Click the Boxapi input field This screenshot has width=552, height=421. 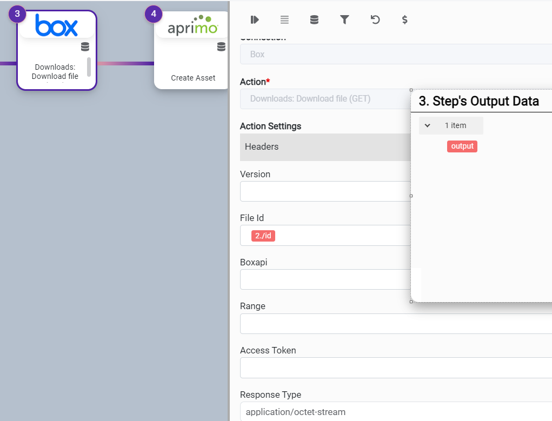pos(324,279)
